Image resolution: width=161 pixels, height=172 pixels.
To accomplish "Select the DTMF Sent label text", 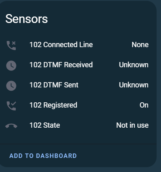I will pyautogui.click(x=61, y=85).
